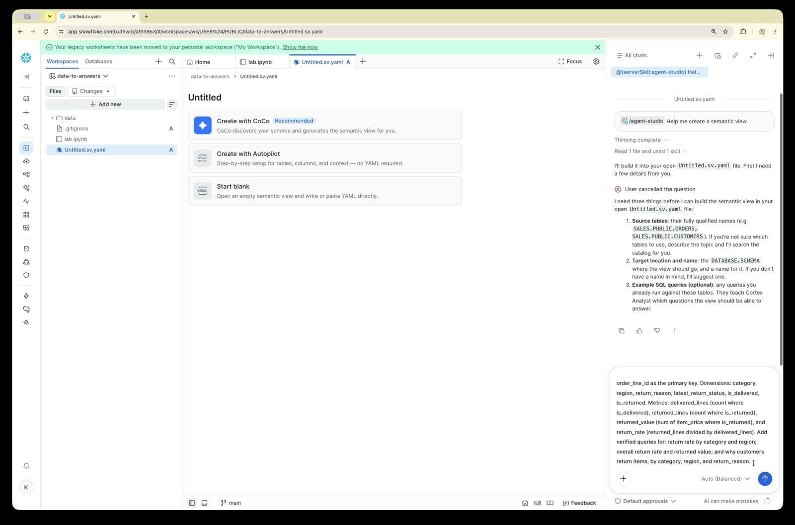The height and width of the screenshot is (525, 795).
Task: Expand the data folder
Action: tap(52, 118)
